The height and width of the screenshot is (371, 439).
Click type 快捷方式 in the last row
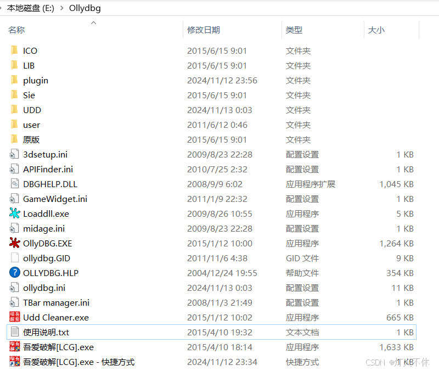click(302, 362)
